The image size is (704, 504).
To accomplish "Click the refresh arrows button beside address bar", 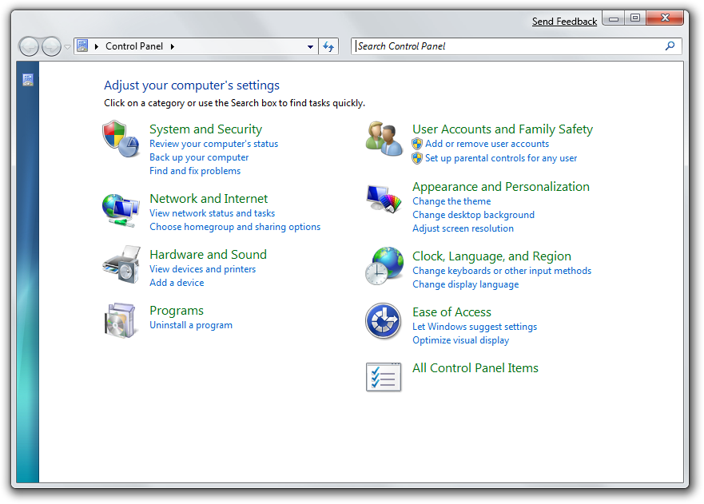I will point(328,46).
